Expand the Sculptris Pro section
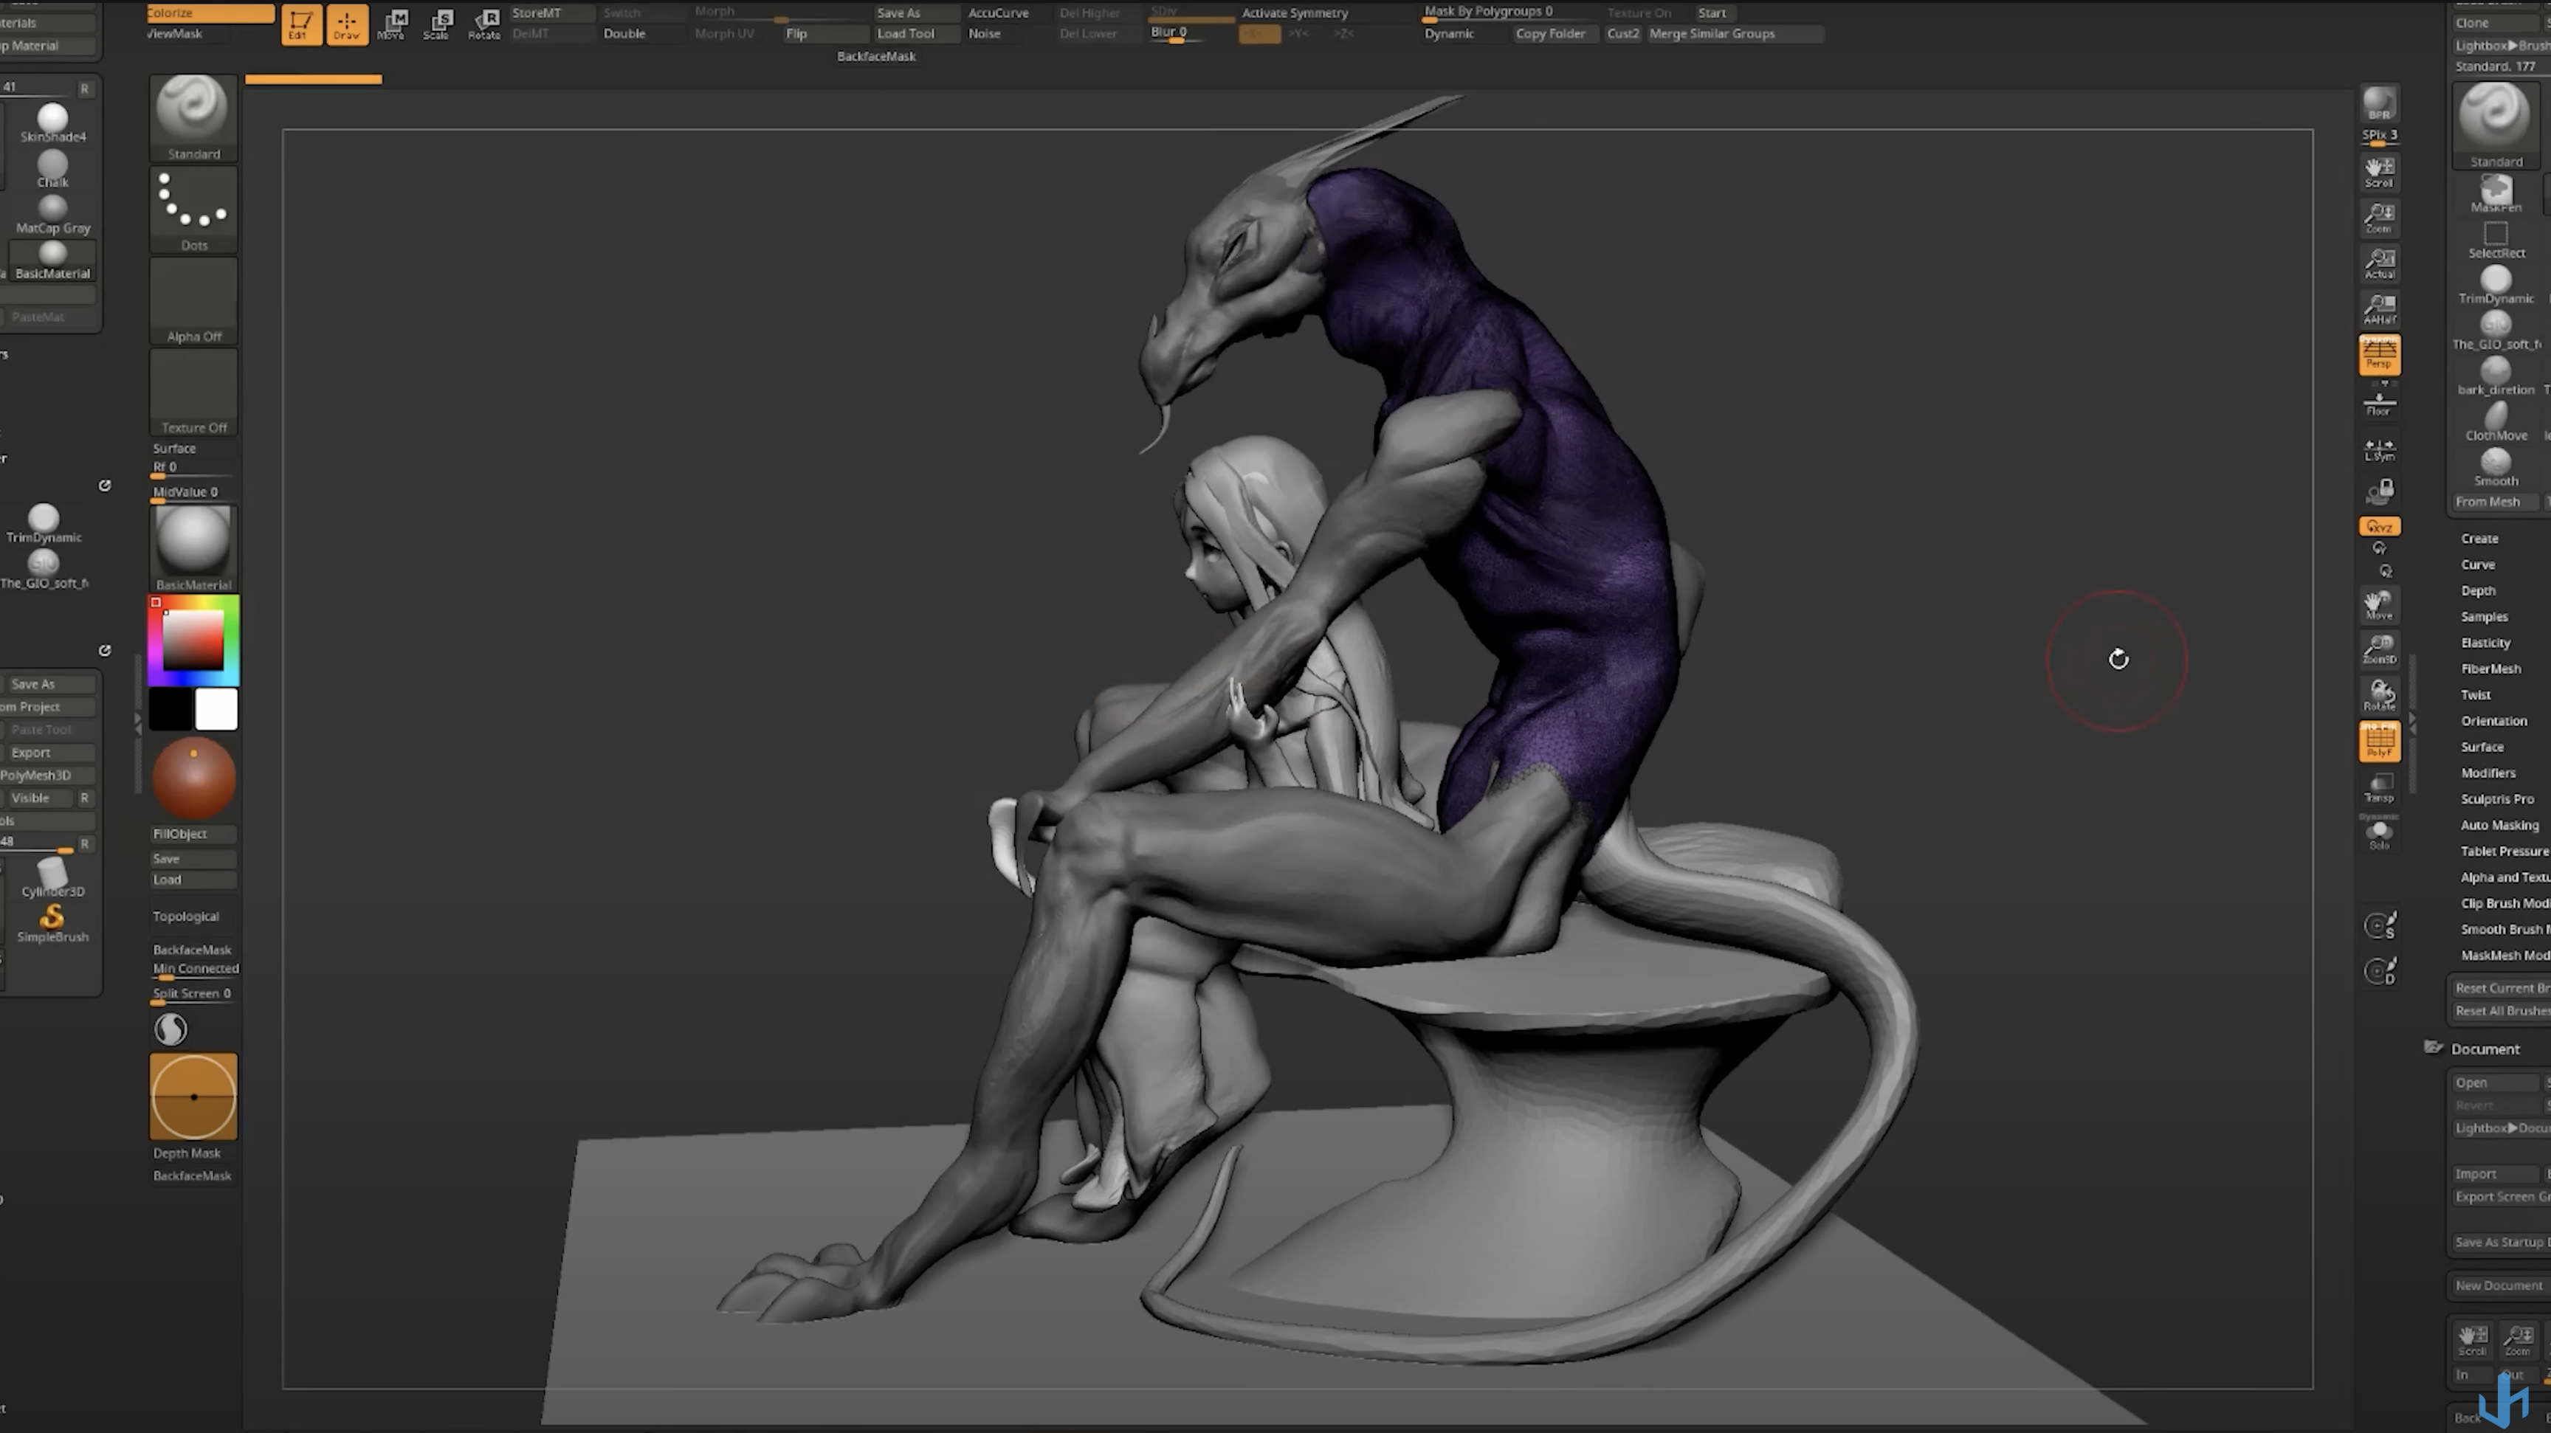The width and height of the screenshot is (2551, 1433). pos(2496,800)
